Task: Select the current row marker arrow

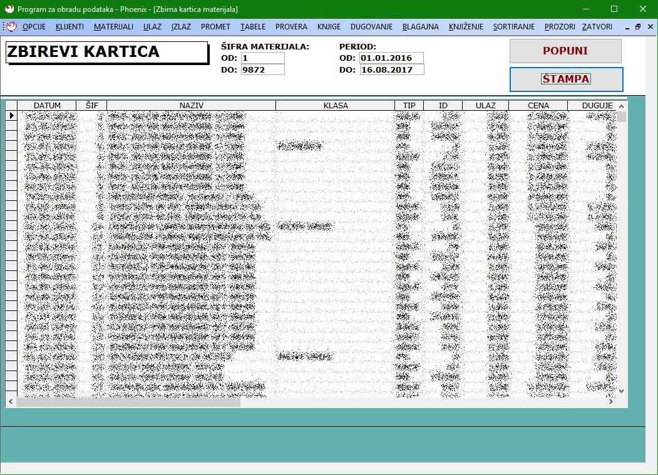Action: pos(11,115)
